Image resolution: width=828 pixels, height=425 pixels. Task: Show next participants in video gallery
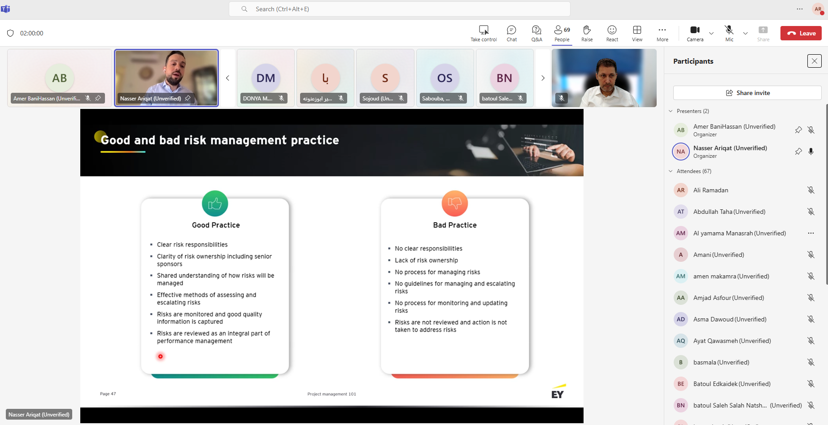pyautogui.click(x=543, y=78)
